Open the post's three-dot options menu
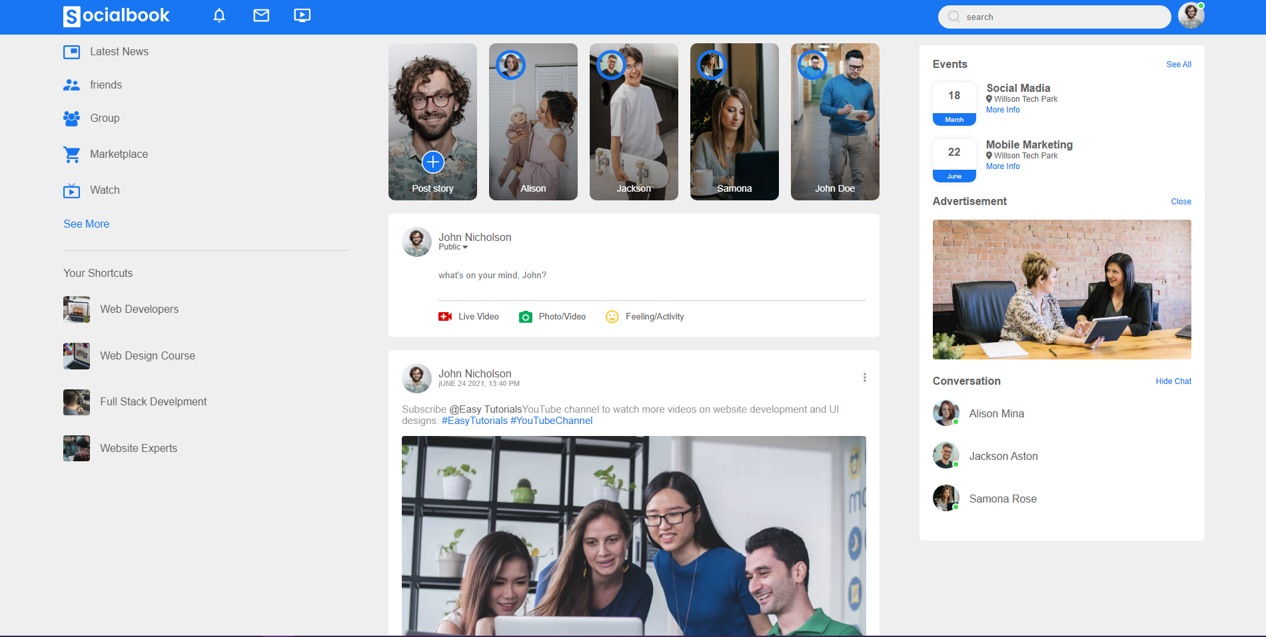 [864, 377]
